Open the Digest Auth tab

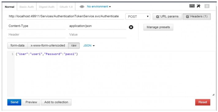(47, 7)
